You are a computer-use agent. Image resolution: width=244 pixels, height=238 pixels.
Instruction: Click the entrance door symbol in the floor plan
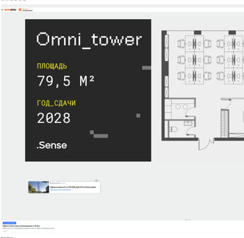point(206,144)
